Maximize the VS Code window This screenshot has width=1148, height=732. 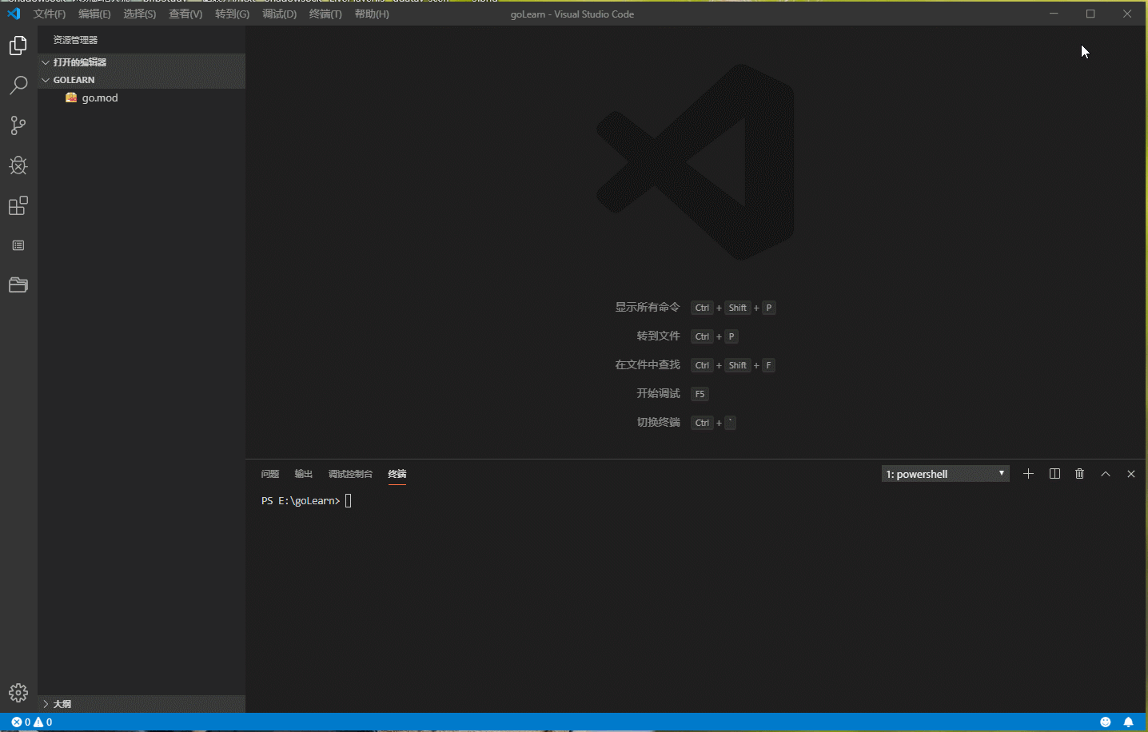[1090, 14]
